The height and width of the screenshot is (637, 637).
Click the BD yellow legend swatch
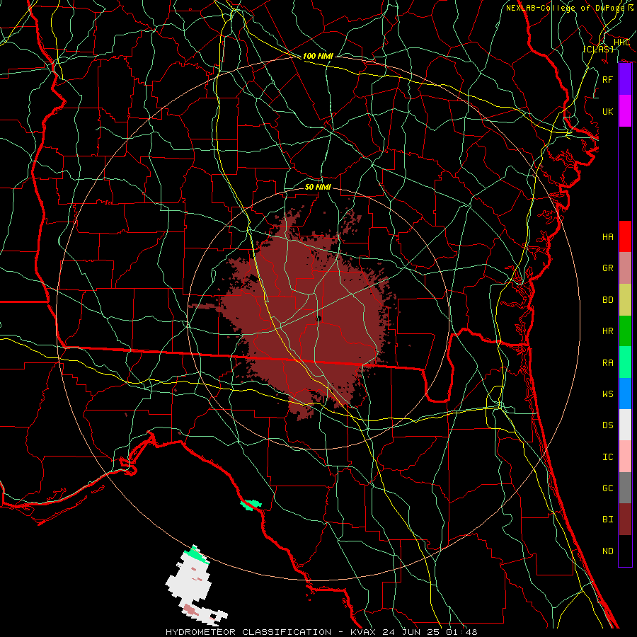coord(625,300)
